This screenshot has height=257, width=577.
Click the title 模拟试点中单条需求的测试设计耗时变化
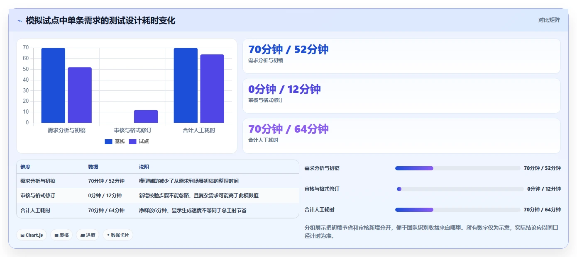[x=100, y=20]
